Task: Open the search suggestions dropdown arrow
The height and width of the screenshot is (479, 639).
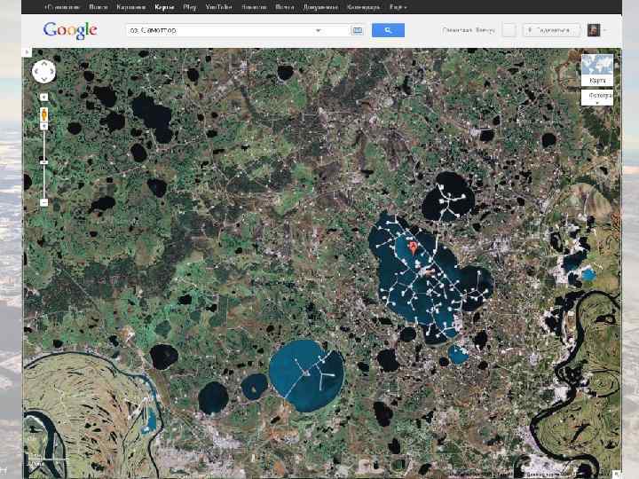Action: [319, 30]
